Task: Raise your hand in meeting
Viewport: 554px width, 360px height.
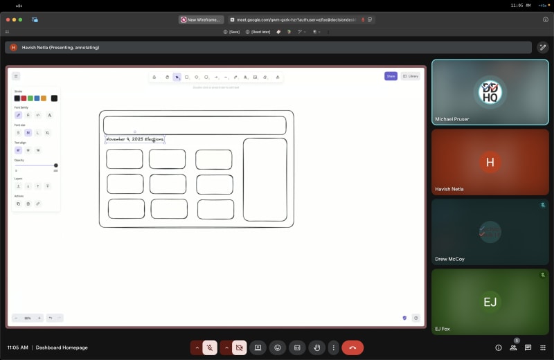Action: 317,348
